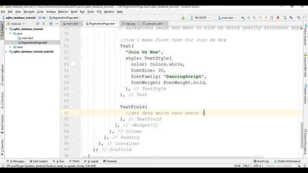Open the Tools menu
Viewport: 308px width, 173px height.
pos(90,12)
